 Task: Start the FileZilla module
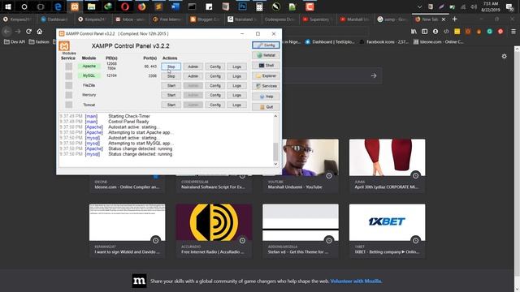pyautogui.click(x=171, y=85)
